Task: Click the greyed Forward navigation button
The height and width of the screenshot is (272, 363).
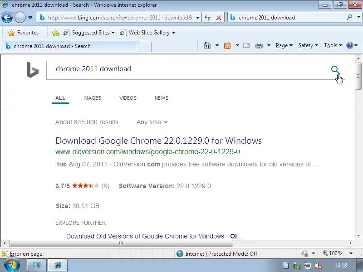Action: tap(20, 18)
